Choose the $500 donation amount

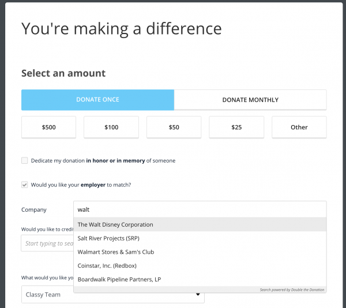[x=49, y=127]
